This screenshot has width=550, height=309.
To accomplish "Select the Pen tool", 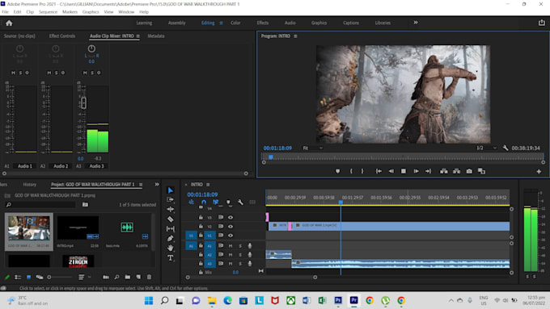I will [x=171, y=238].
